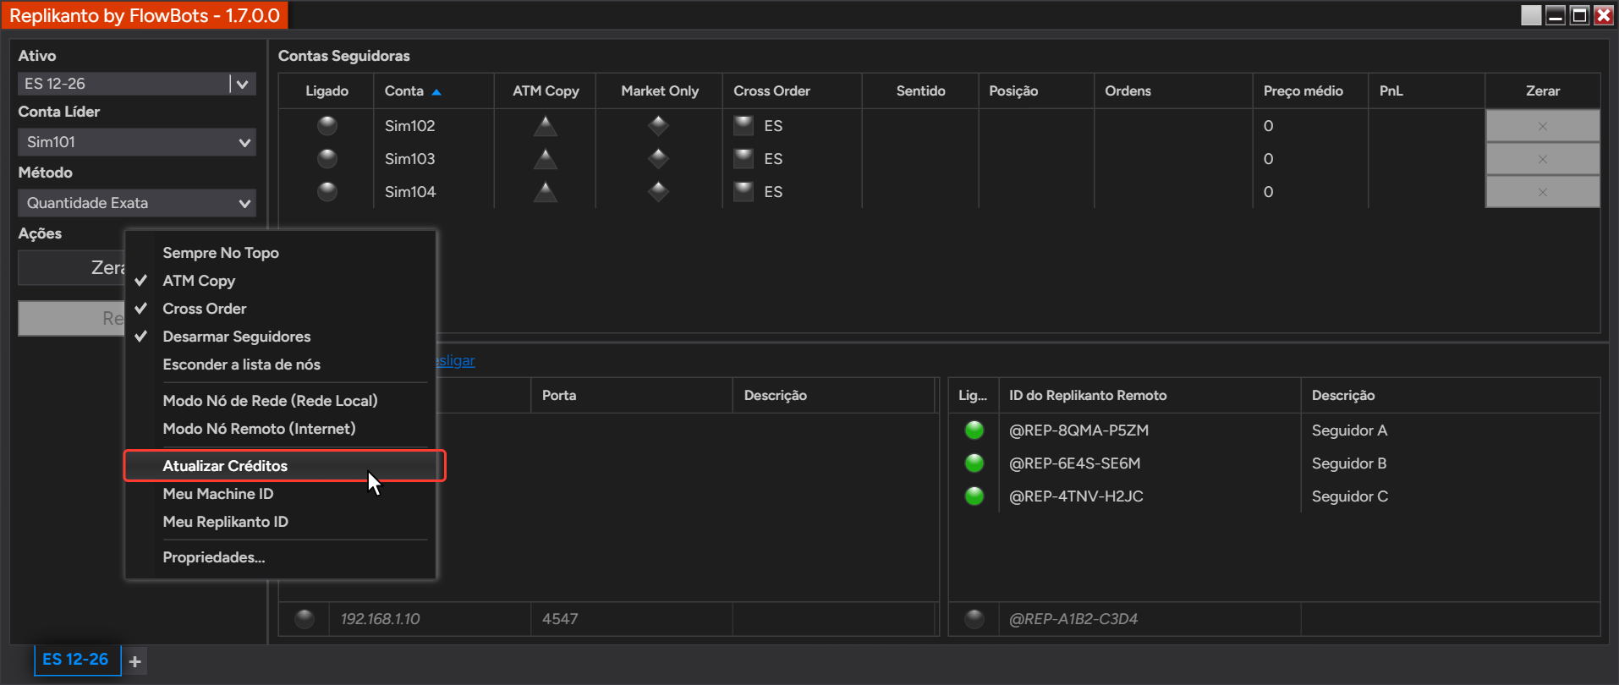Select the Sim104 account cell

pos(434,192)
